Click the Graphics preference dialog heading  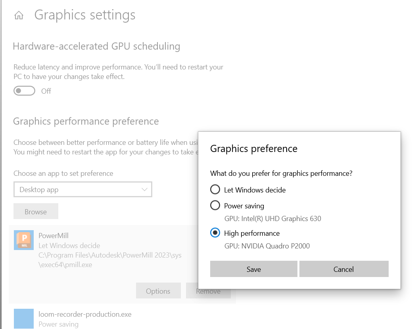tap(253, 148)
